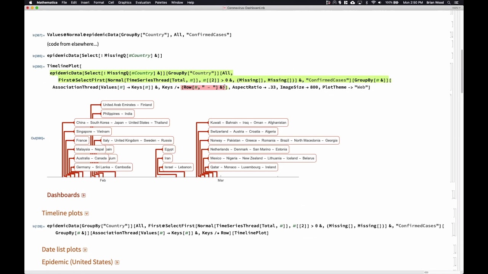Open the Edit menu
Image resolution: width=488 pixels, height=274 pixels.
tap(74, 2)
